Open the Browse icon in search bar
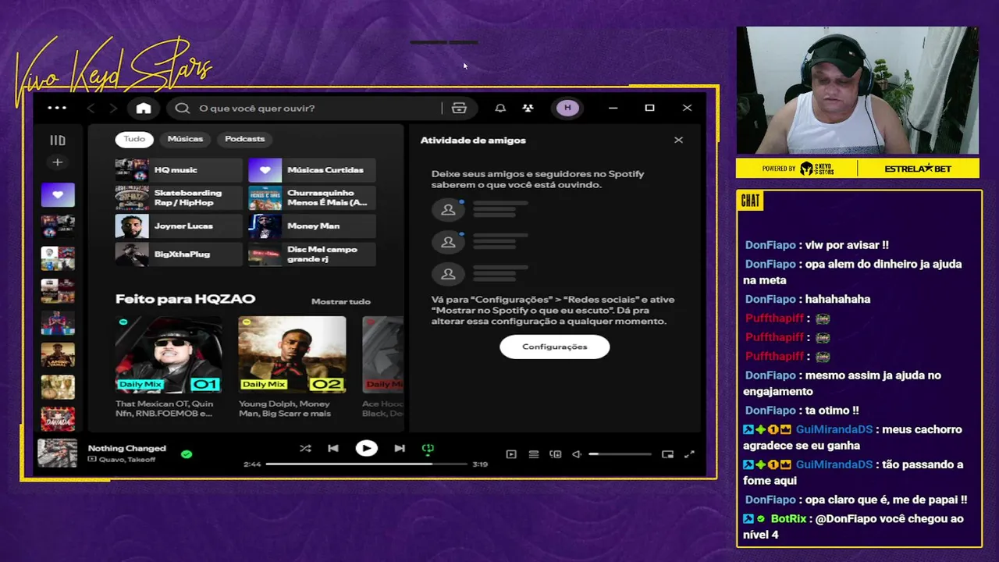This screenshot has width=999, height=562. point(459,108)
